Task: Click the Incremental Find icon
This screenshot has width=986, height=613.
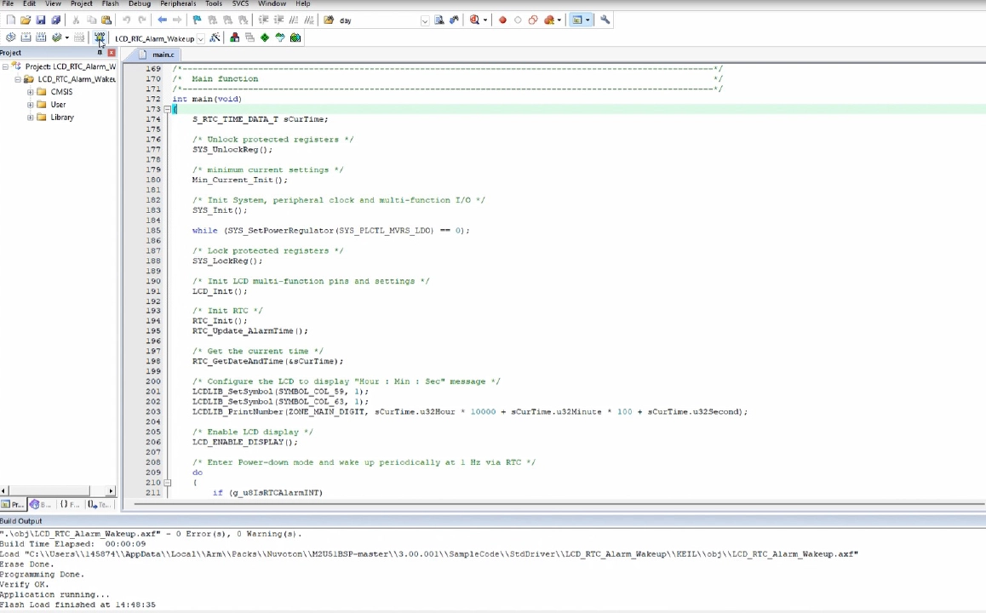Action: 454,20
